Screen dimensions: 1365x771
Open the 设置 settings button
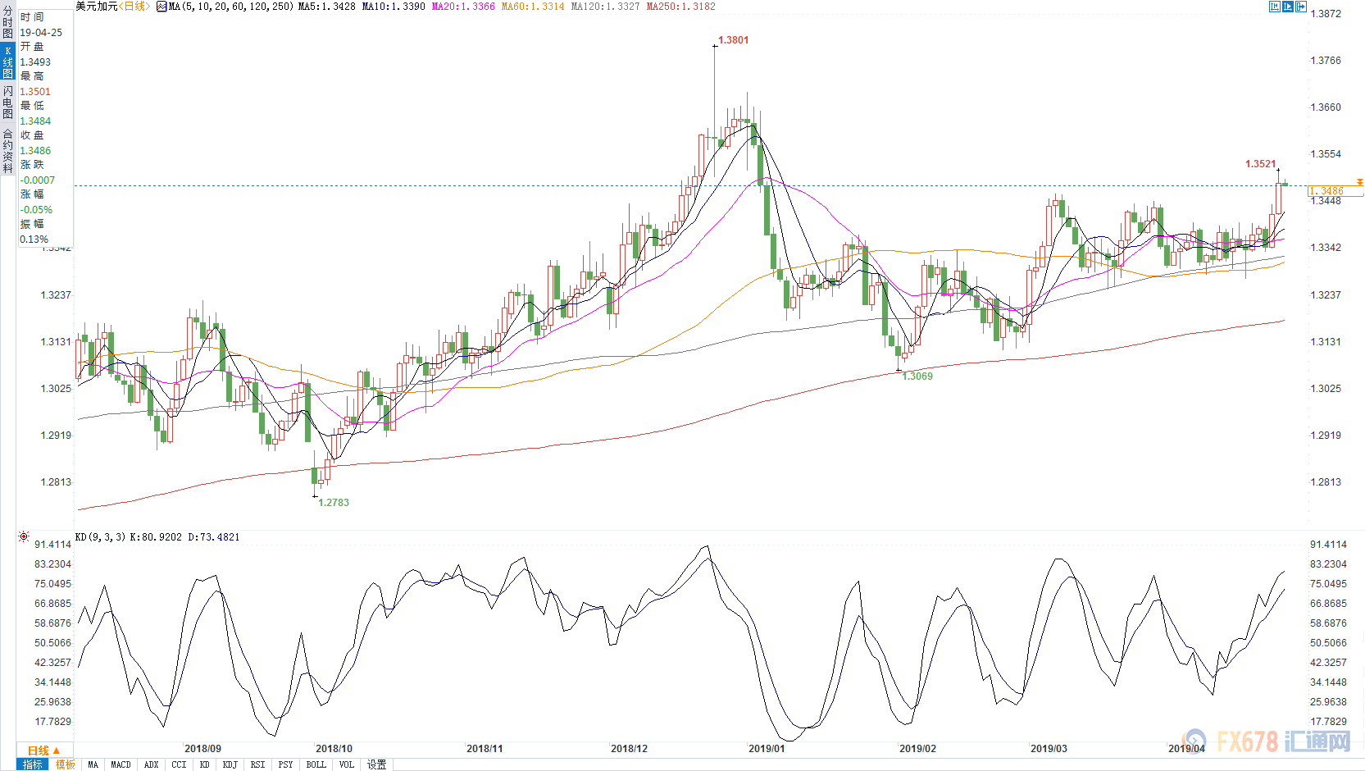coord(377,764)
